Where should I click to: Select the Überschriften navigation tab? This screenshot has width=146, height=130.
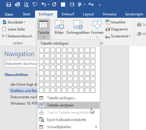point(16,75)
